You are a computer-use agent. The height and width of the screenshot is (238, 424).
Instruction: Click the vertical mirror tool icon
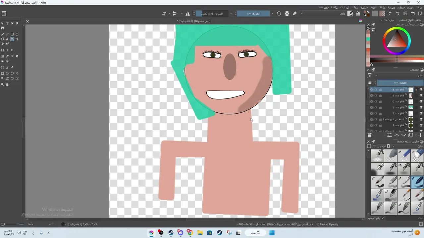[175, 14]
